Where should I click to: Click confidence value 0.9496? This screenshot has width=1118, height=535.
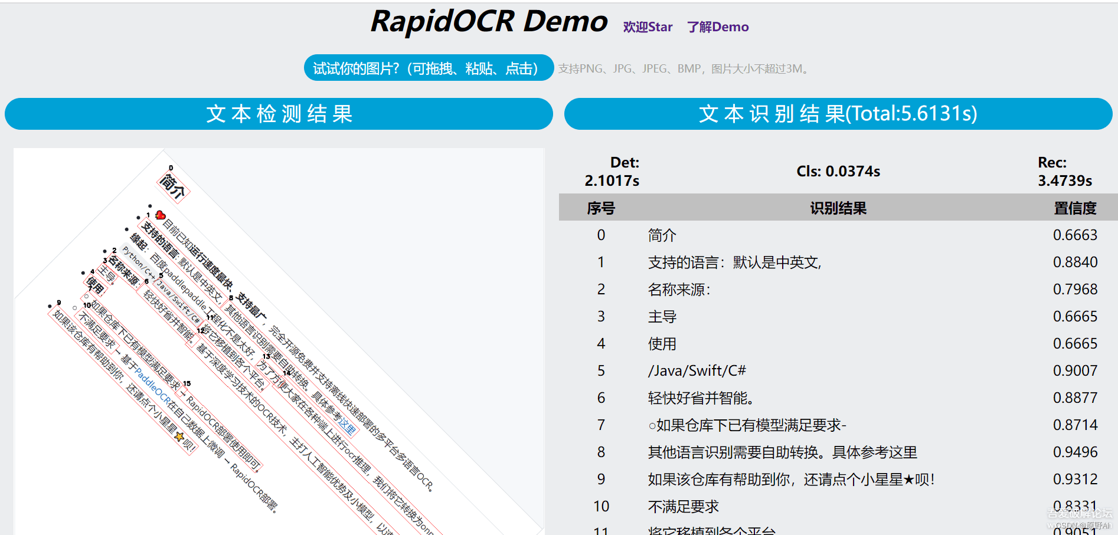1075,452
